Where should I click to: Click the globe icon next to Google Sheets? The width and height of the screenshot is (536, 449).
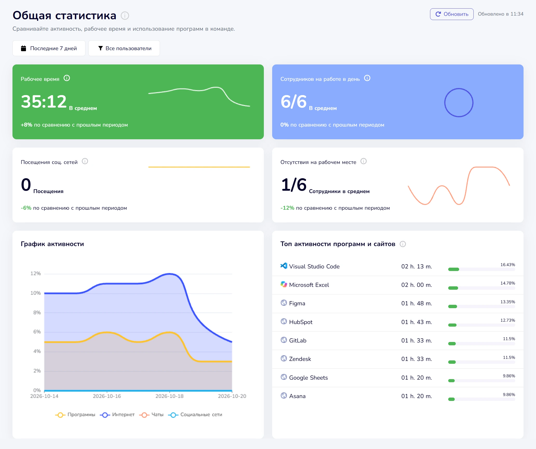click(x=284, y=377)
